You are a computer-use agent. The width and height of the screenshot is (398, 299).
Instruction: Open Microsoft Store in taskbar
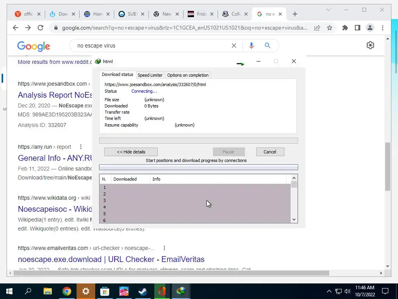point(105,291)
